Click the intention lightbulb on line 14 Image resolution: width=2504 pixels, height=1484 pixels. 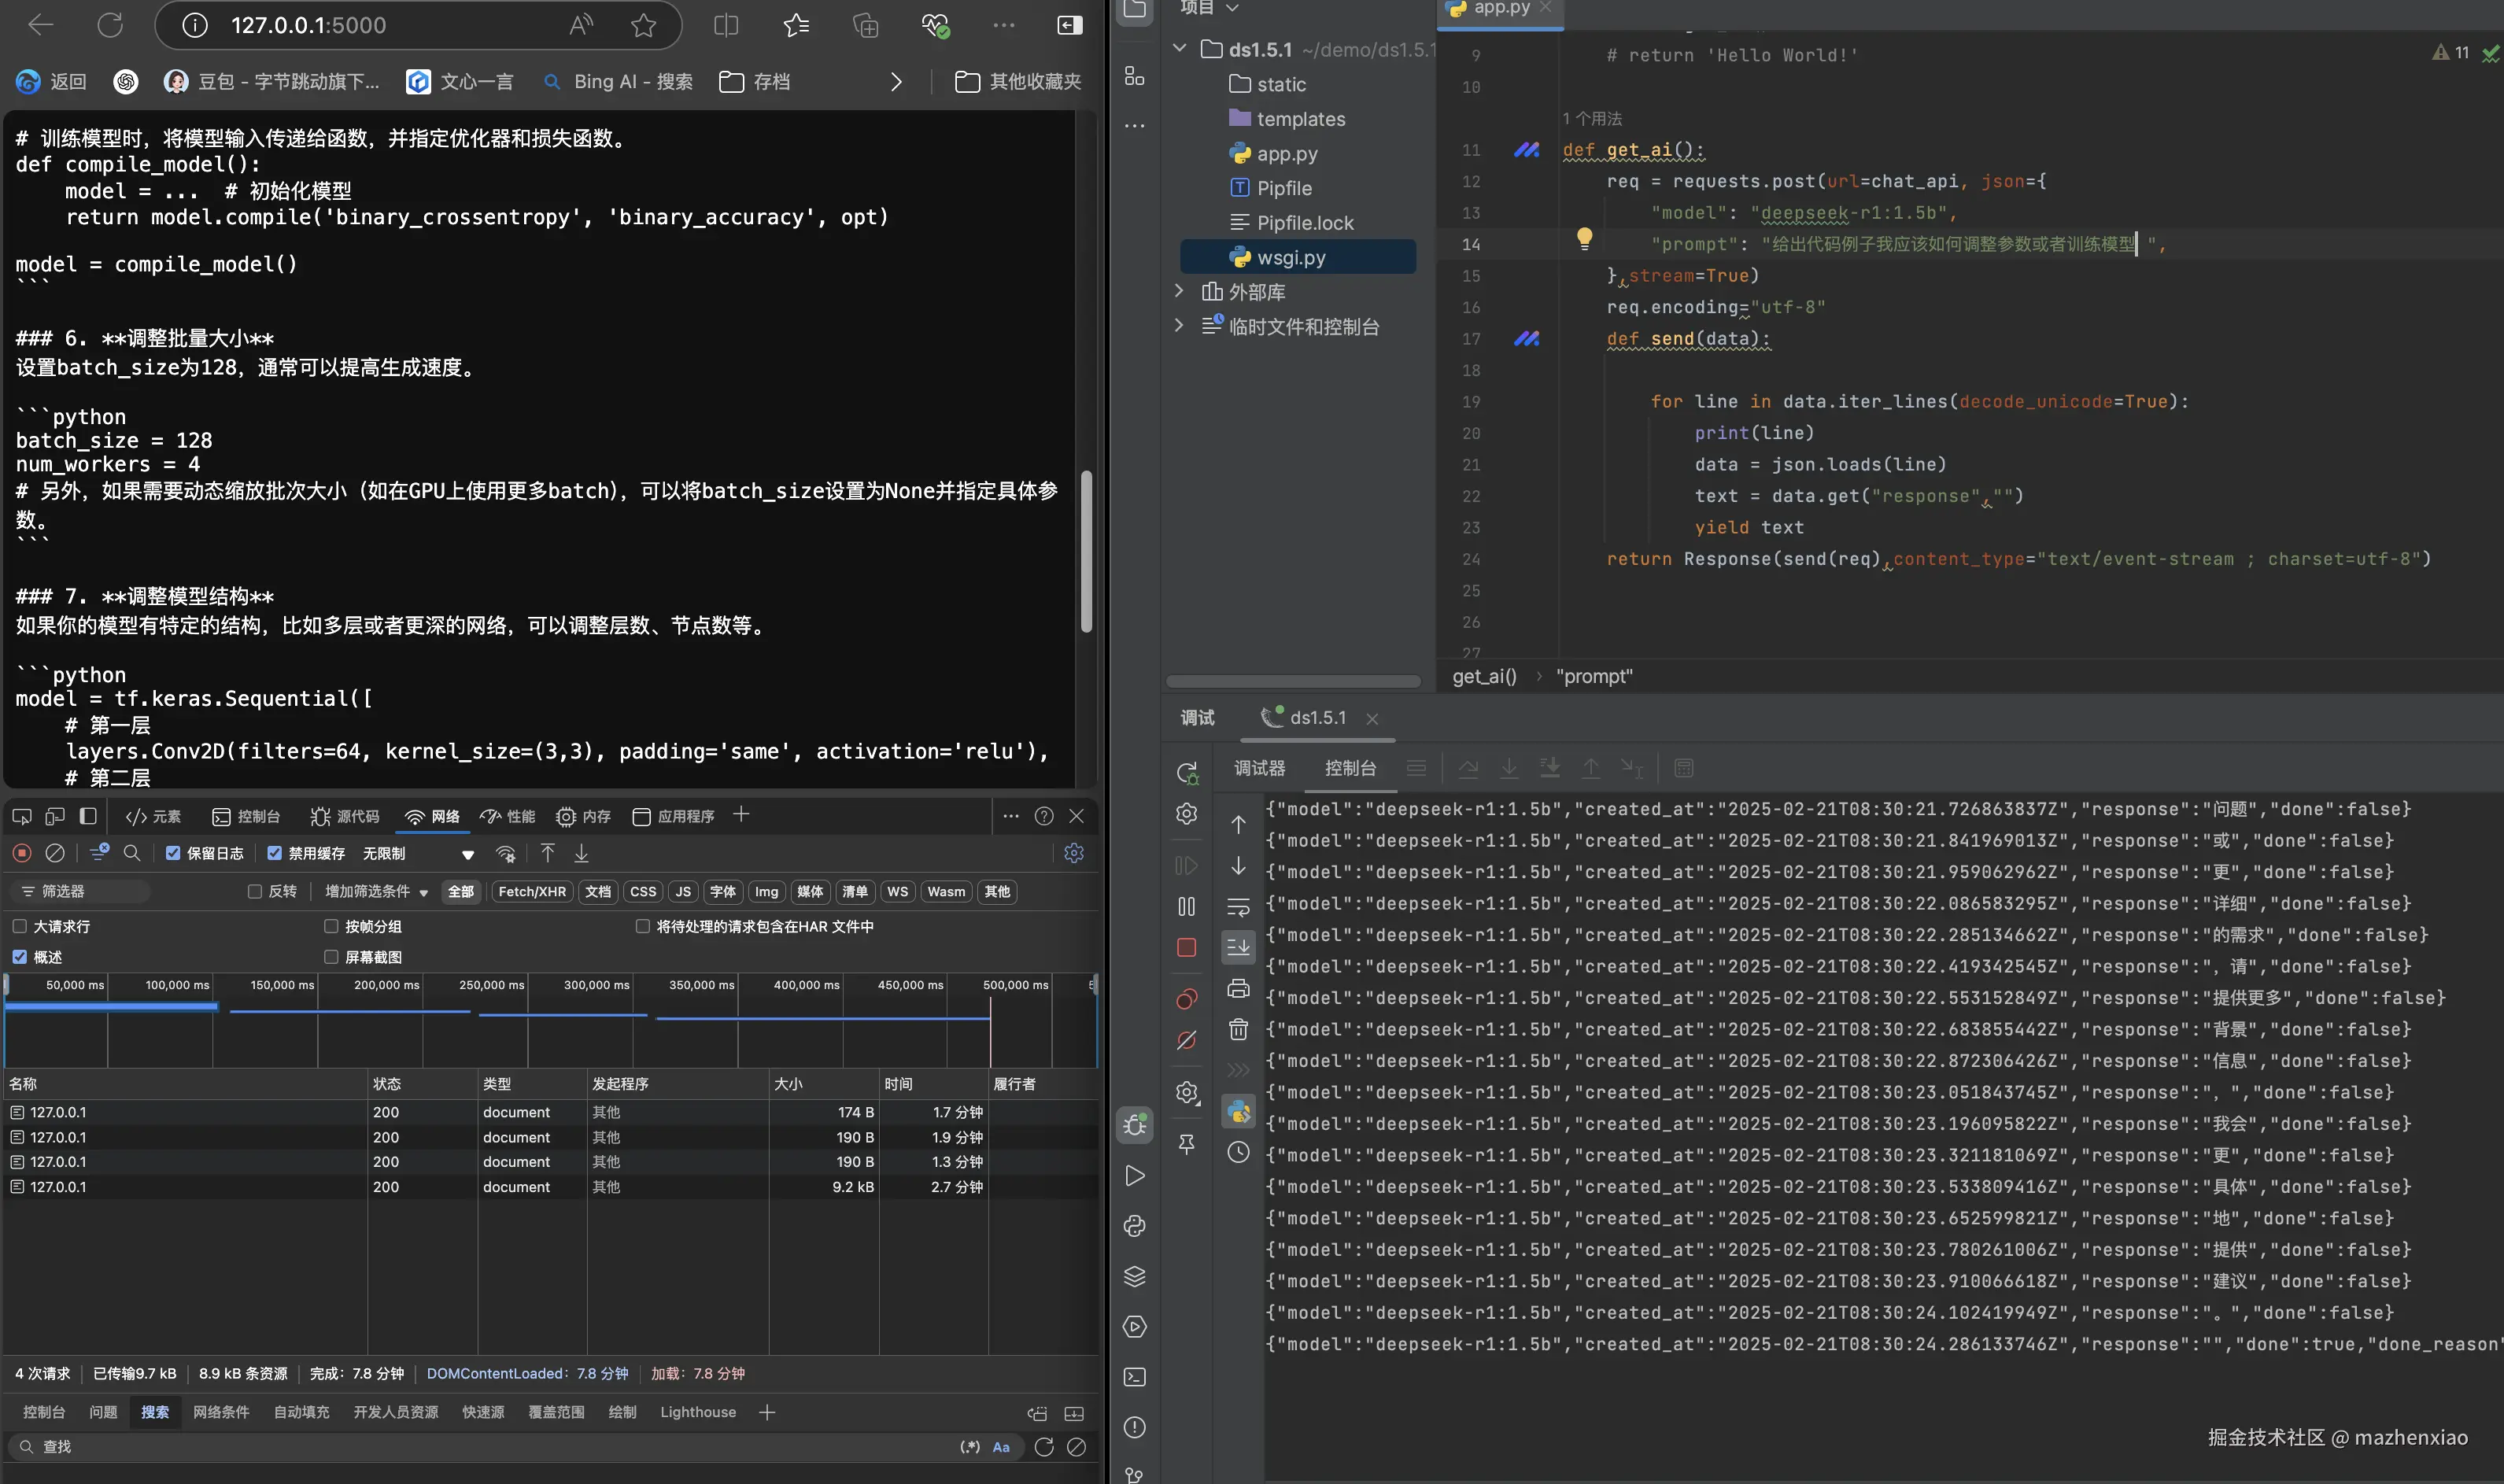tap(1584, 238)
